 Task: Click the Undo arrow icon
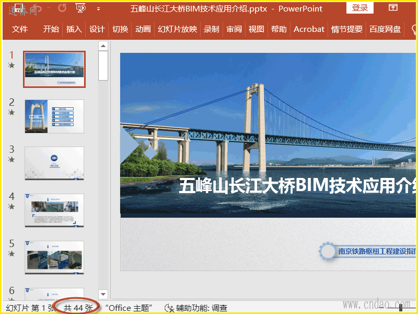pos(36,9)
